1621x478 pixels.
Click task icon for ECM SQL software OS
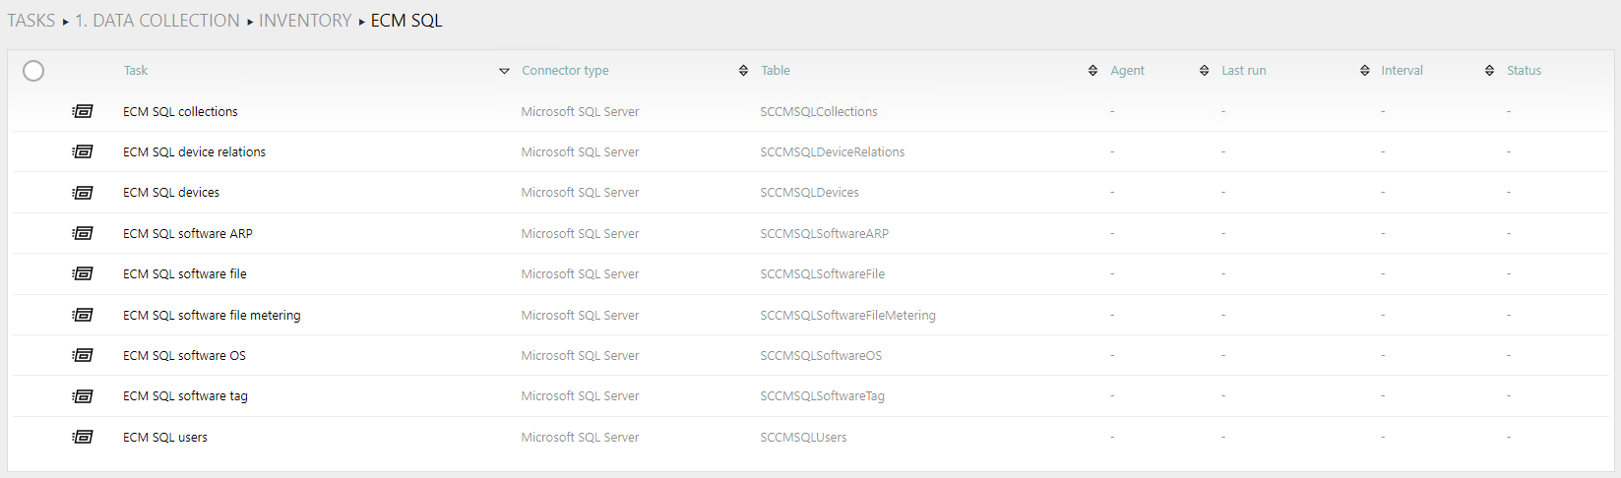[x=83, y=356]
